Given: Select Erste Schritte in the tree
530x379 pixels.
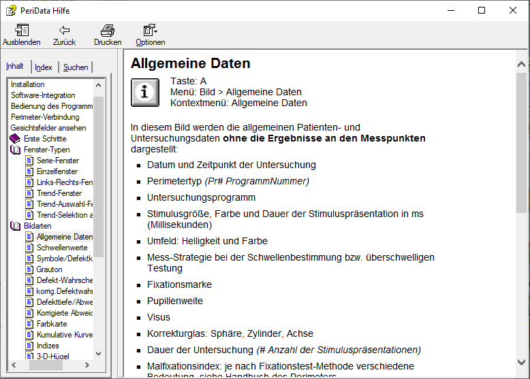Looking at the screenshot, I should pyautogui.click(x=45, y=139).
